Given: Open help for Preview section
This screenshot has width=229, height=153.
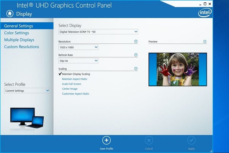Looking at the screenshot, I should coord(205,42).
